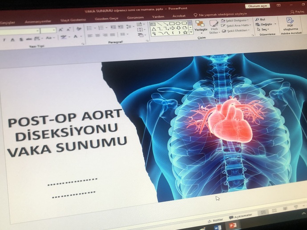
Task: Open the Yardım tab
Action: pyautogui.click(x=158, y=16)
